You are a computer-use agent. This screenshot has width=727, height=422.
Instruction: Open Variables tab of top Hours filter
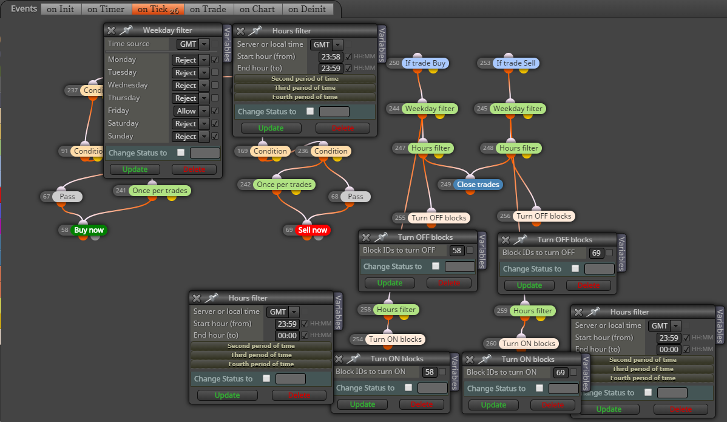pos(382,44)
